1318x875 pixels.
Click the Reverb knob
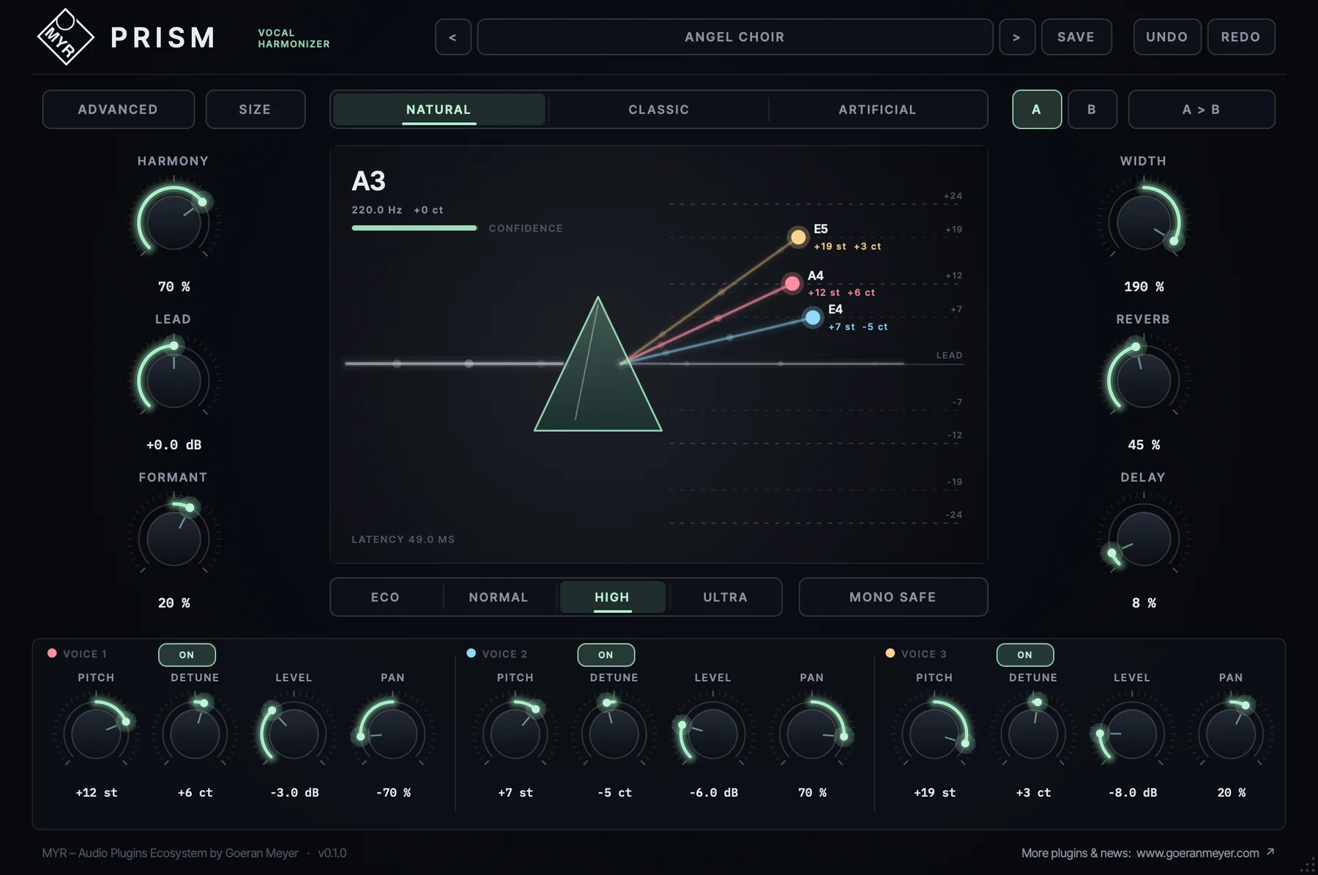tap(1144, 381)
